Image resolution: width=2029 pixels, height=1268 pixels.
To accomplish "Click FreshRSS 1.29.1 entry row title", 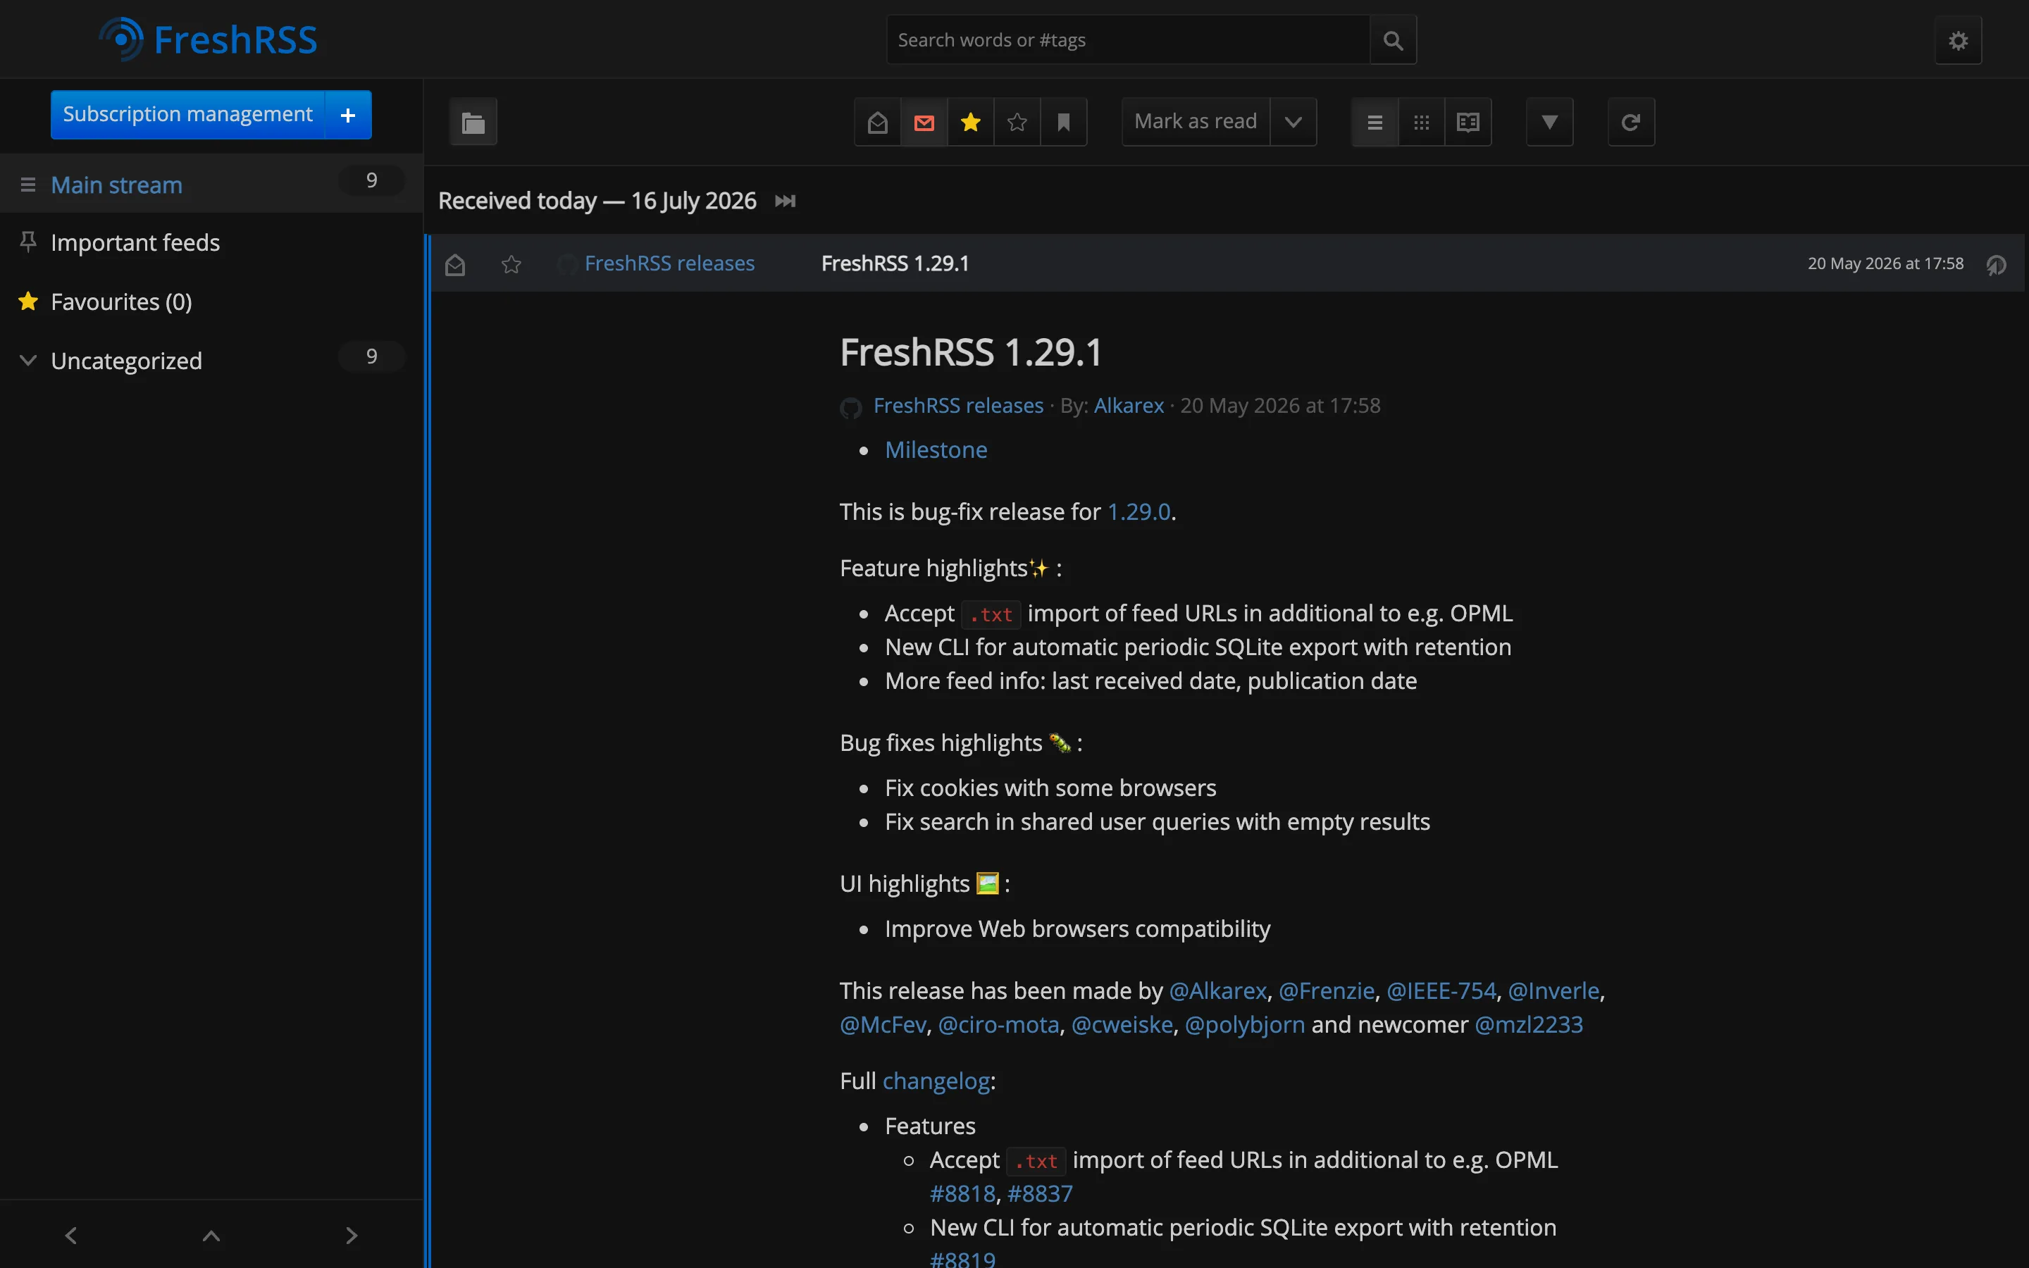I will (x=895, y=263).
